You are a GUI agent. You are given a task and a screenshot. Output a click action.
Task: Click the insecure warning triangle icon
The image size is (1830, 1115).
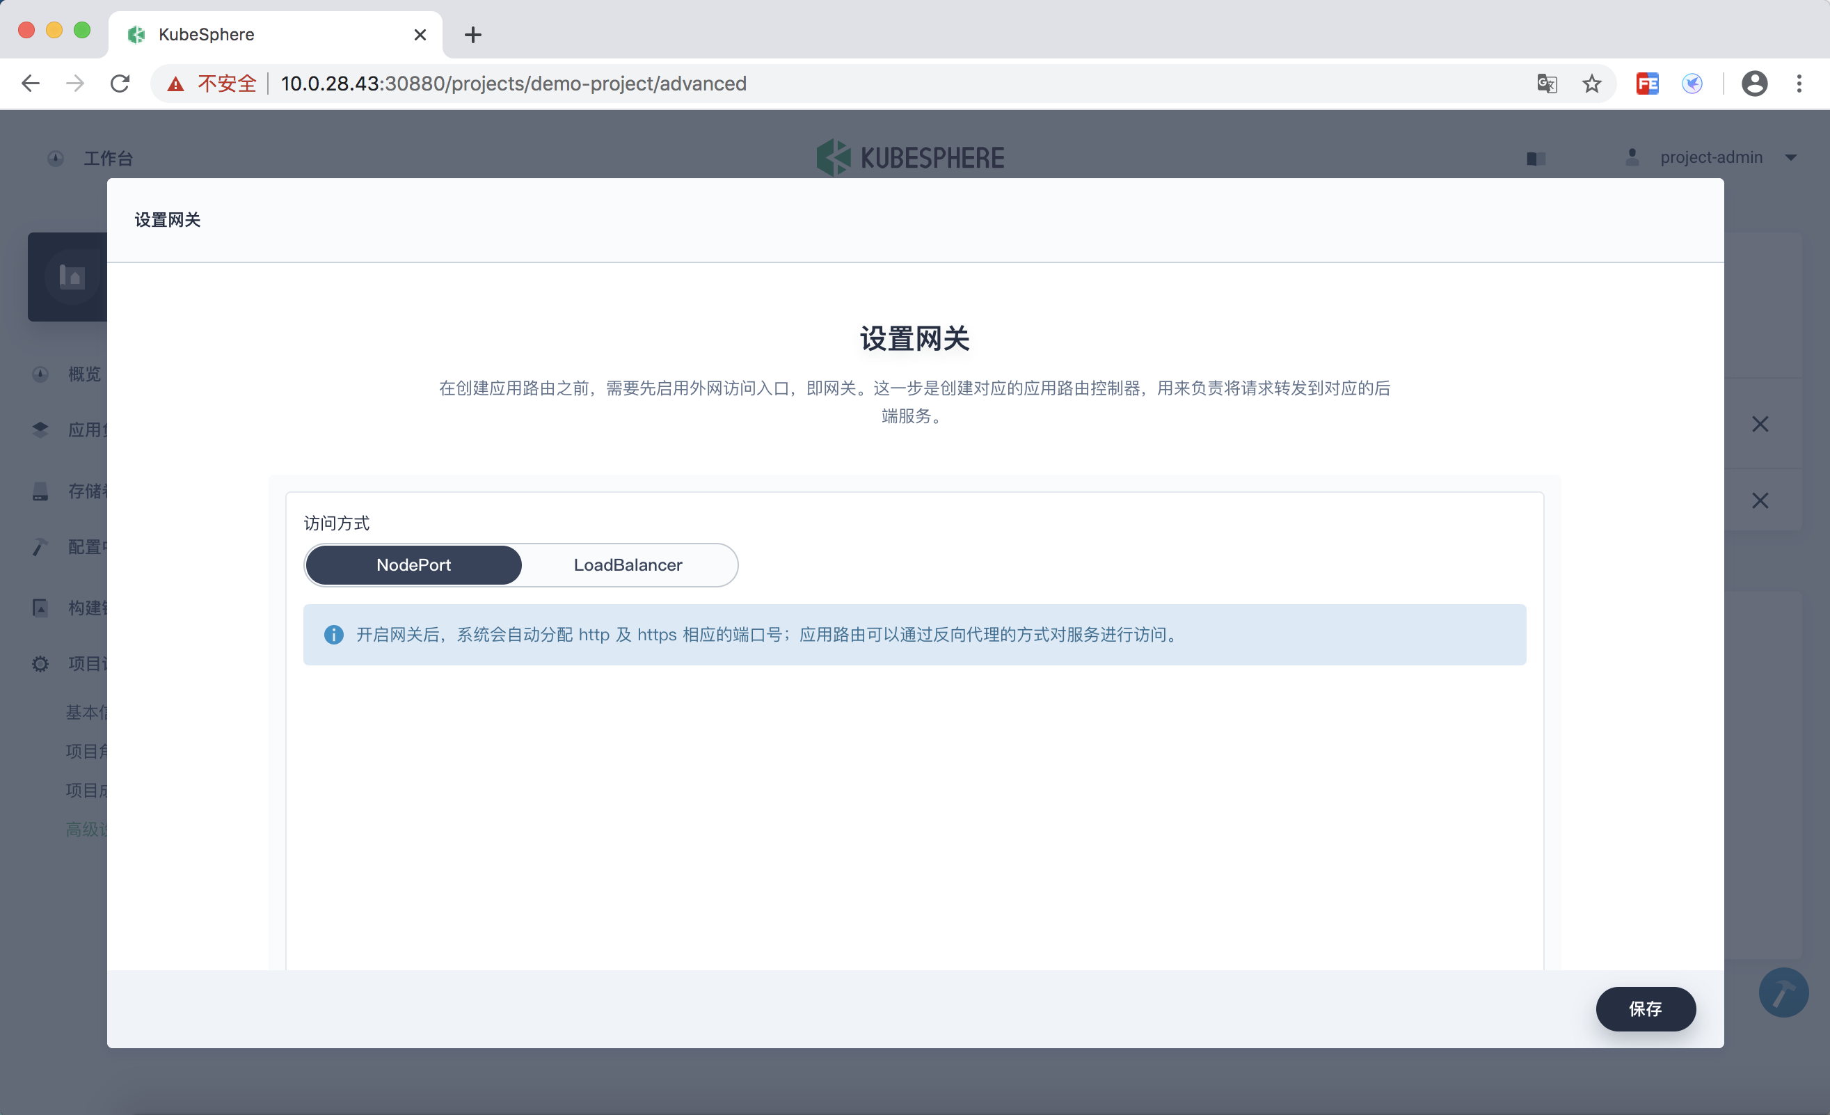tap(175, 84)
